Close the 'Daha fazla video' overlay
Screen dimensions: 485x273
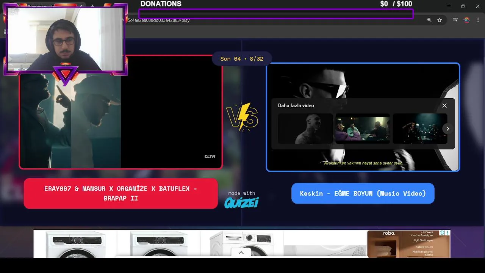click(444, 105)
